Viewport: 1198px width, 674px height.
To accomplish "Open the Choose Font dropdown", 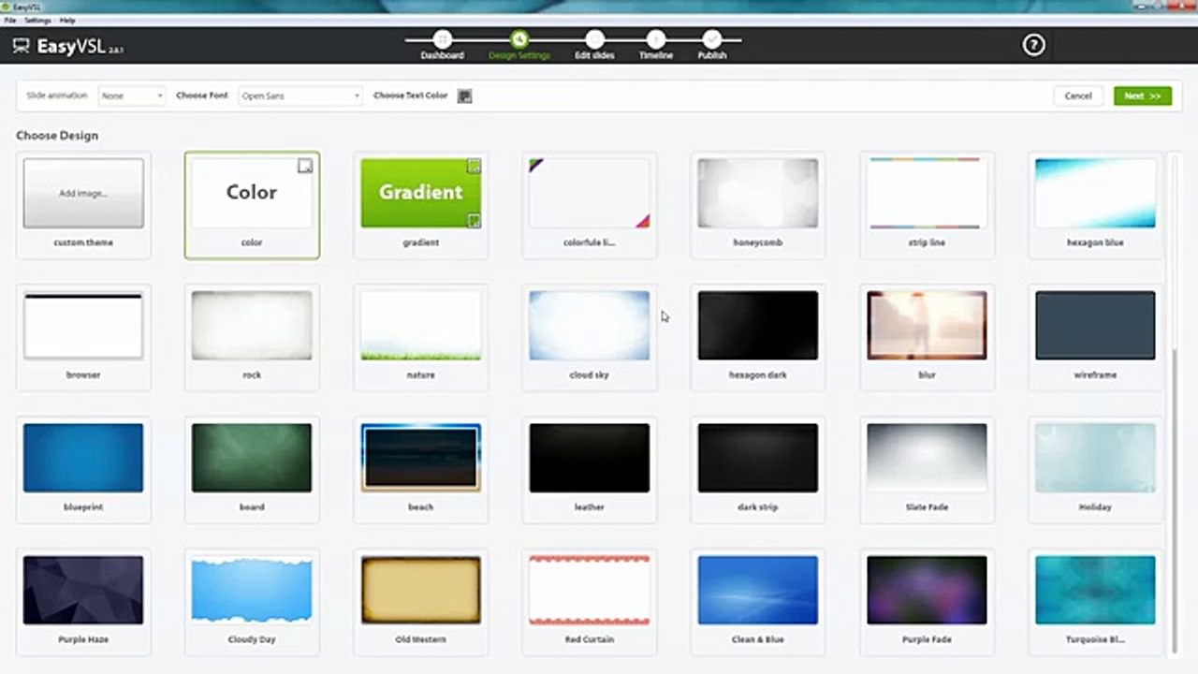I will (300, 95).
